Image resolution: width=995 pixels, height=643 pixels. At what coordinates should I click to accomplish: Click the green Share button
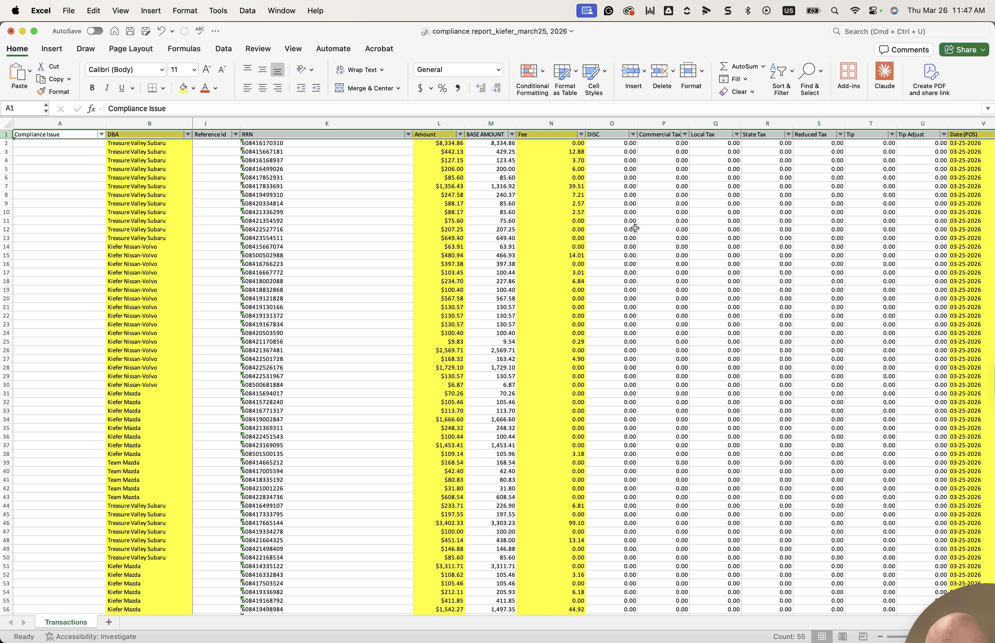click(964, 50)
